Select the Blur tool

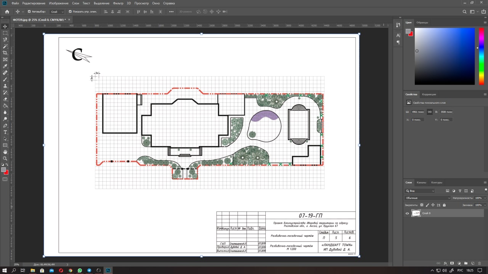coord(5,112)
